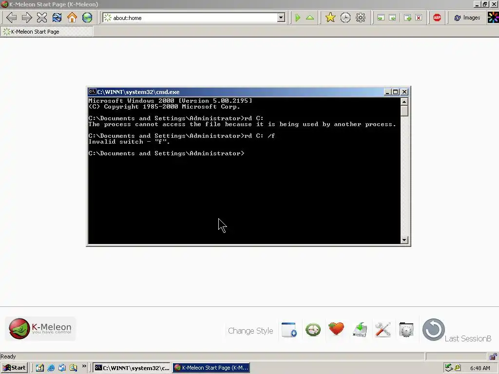Click the folder search quick launch icon
This screenshot has height=374, width=499.
click(x=73, y=368)
